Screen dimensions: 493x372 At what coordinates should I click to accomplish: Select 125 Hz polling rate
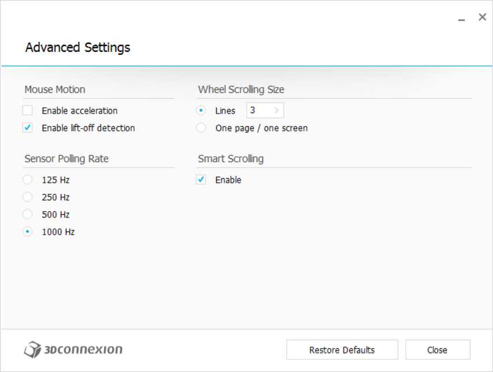point(28,180)
